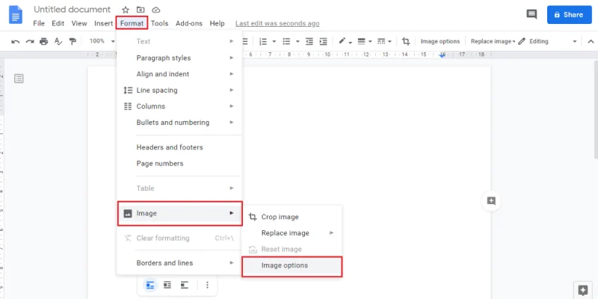Open the Columns submenu
This screenshot has height=299, width=598.
(x=179, y=106)
